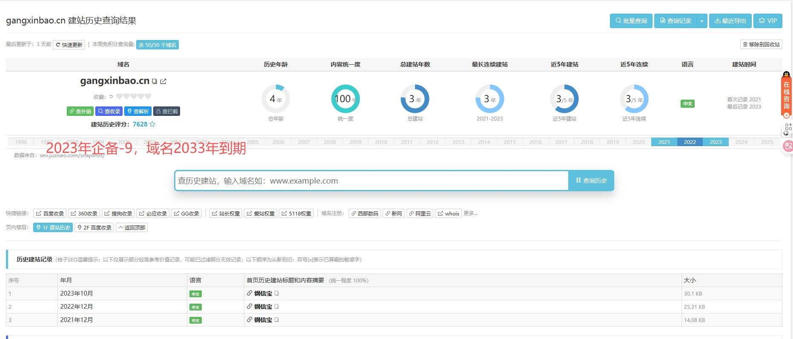The image size is (793, 339).
Task: Move domain to recycle bin 移除到回收站
Action: [761, 44]
